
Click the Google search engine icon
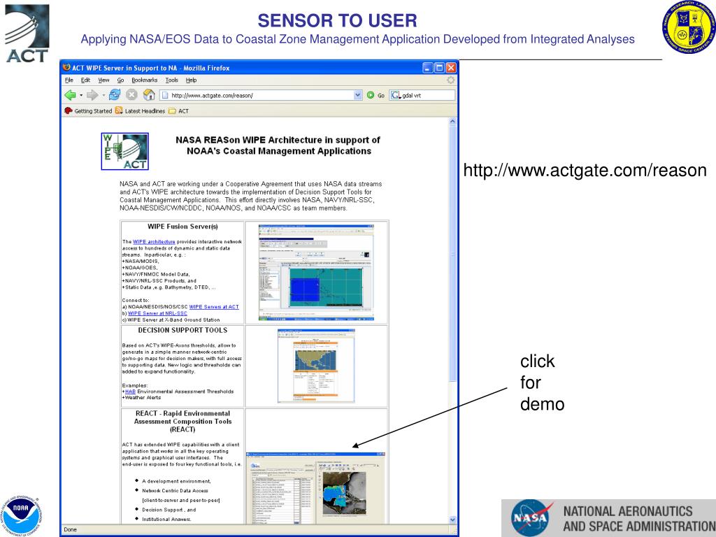coord(396,95)
